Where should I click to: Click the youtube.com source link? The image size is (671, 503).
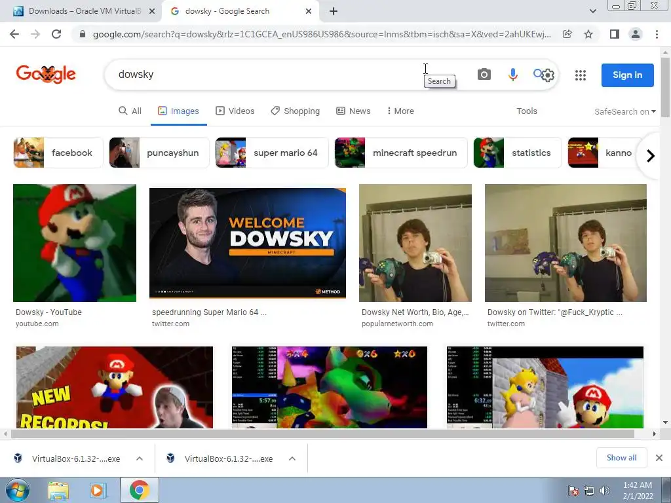click(37, 324)
